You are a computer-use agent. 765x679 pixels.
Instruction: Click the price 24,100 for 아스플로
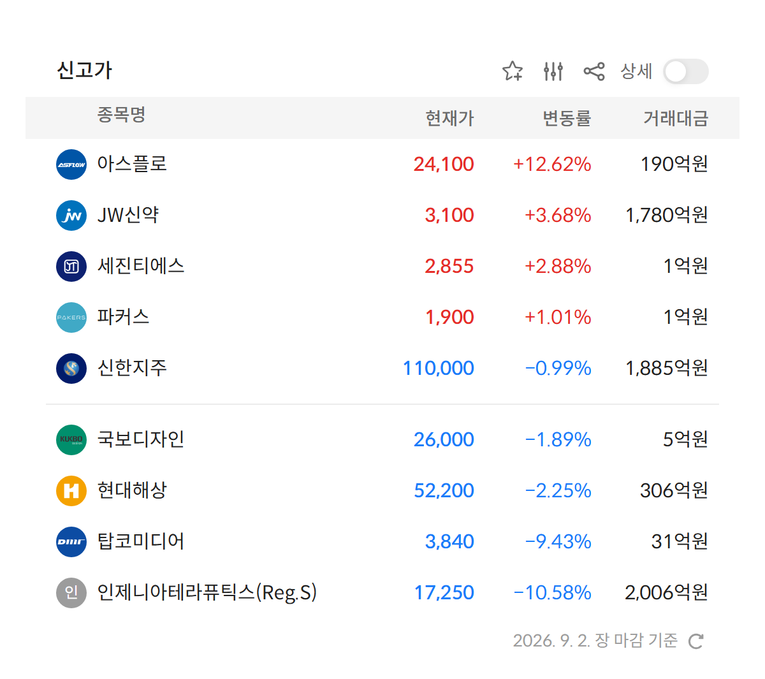(x=444, y=164)
